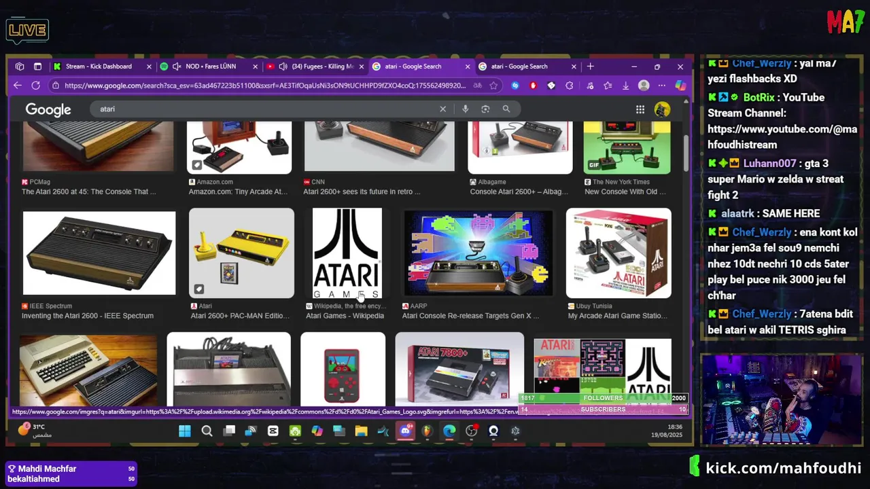This screenshot has height=489, width=870.
Task: Click the magnifier search icon in Google
Action: point(506,109)
